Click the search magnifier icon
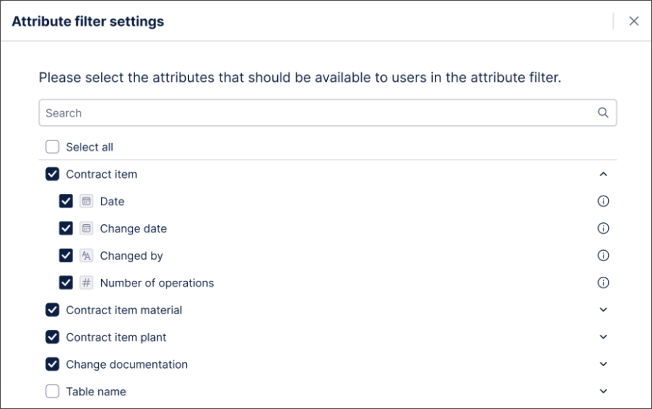This screenshot has height=409, width=652. (601, 112)
